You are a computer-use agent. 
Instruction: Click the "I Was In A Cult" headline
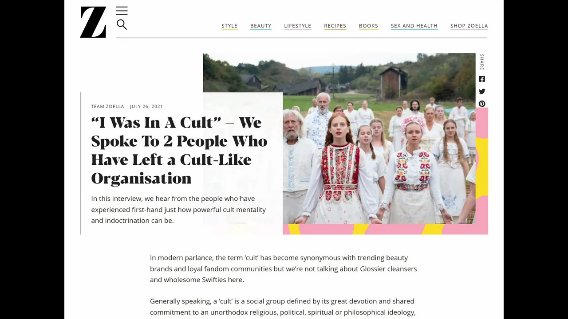(179, 150)
